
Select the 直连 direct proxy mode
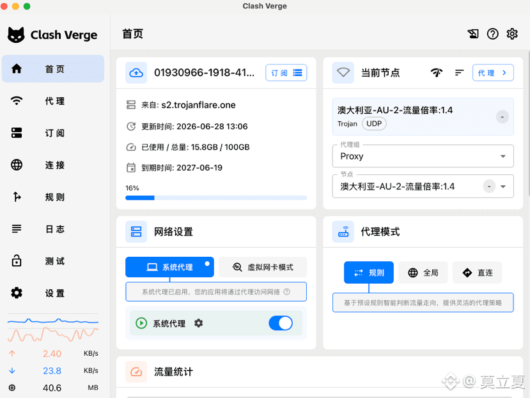click(478, 272)
